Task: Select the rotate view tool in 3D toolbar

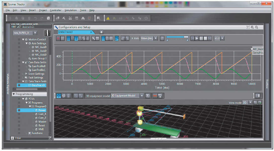Action: (x=64, y=96)
